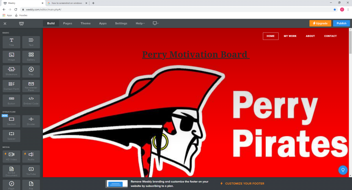
Task: Select the Section structure element
Action: click(x=12, y=121)
